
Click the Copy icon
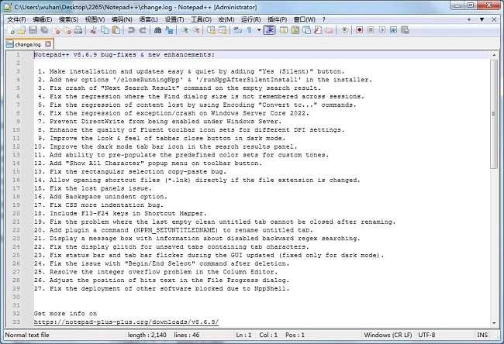[x=105, y=30]
